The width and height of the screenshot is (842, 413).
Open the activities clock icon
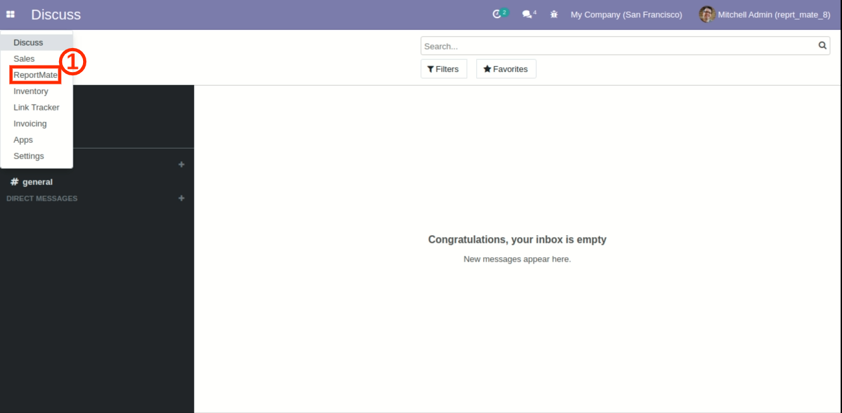pos(497,14)
